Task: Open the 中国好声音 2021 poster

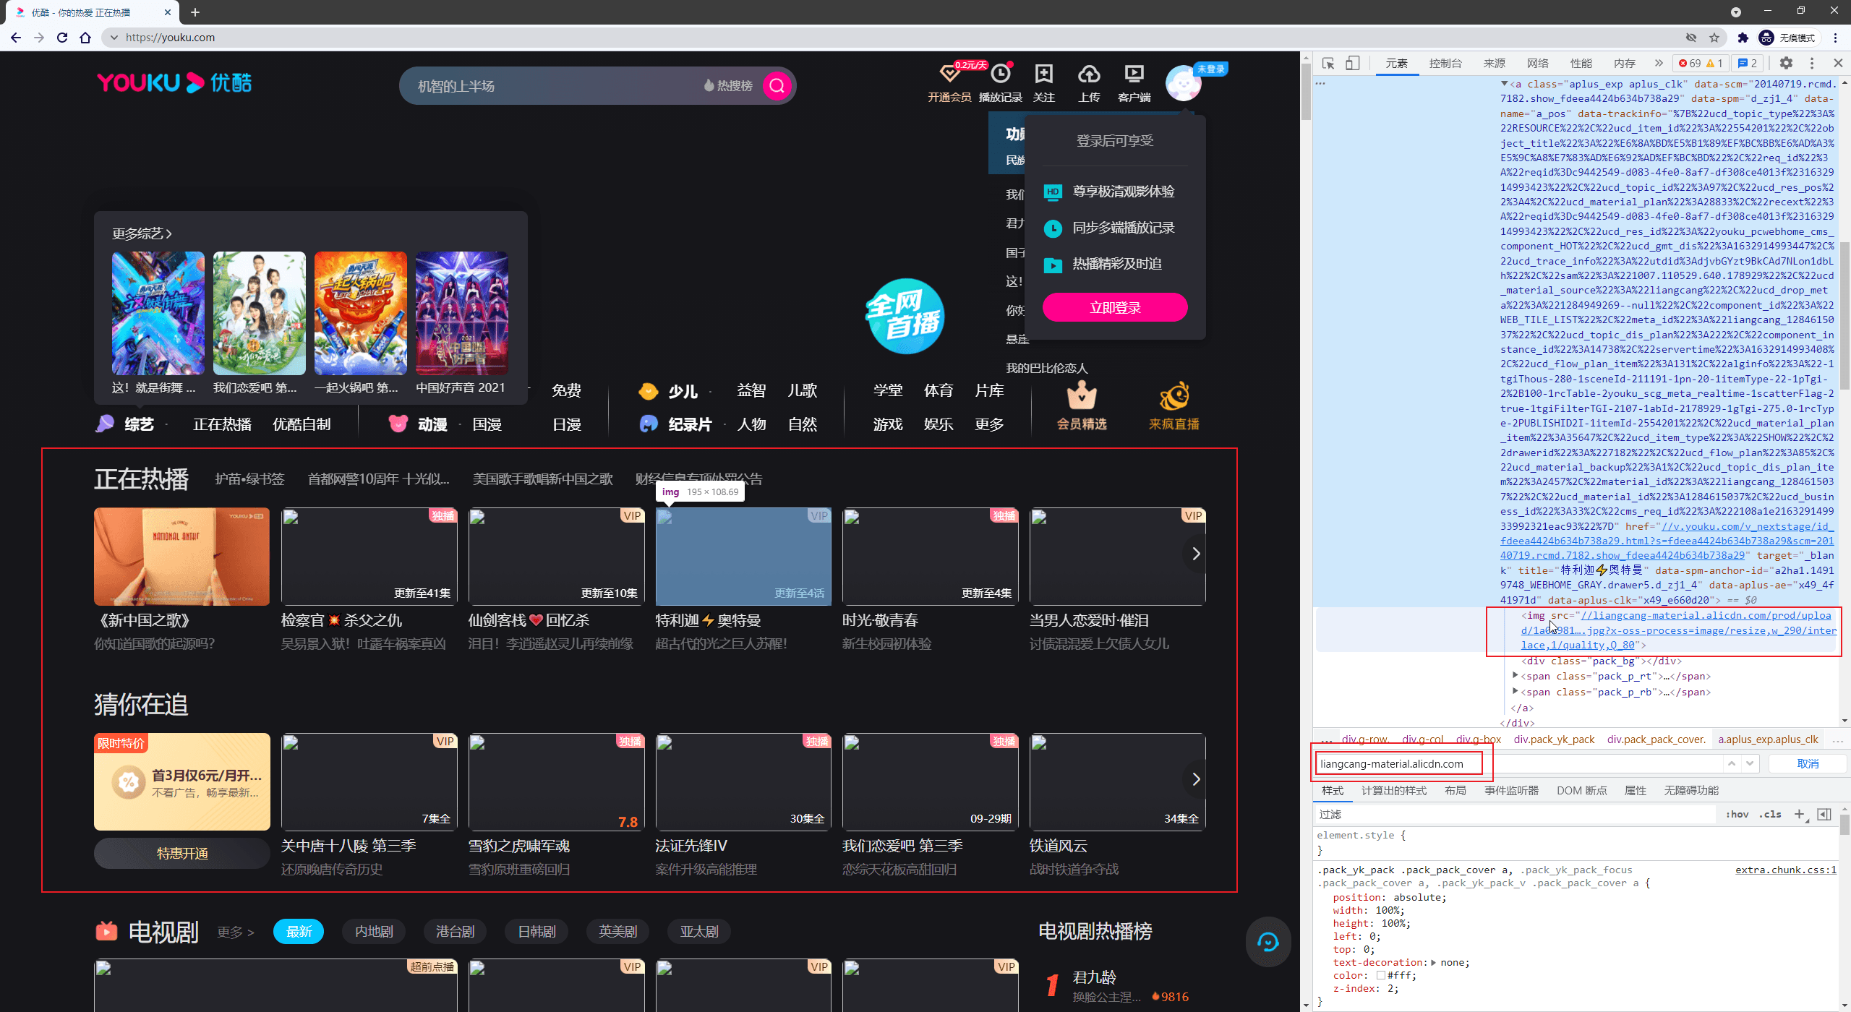Action: pos(461,313)
